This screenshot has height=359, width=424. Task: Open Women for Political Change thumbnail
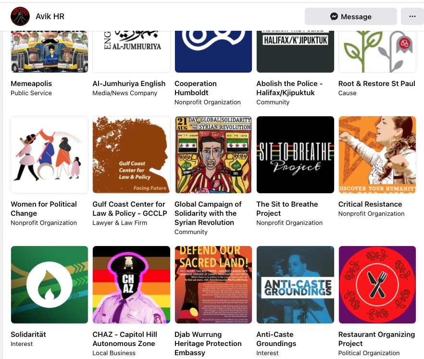[x=50, y=155]
